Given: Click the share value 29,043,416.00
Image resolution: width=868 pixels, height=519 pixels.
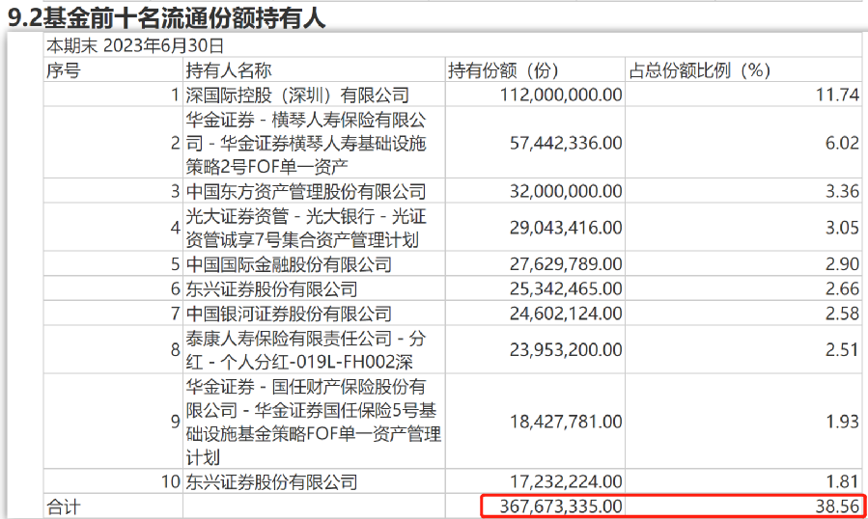Looking at the screenshot, I should [x=566, y=228].
